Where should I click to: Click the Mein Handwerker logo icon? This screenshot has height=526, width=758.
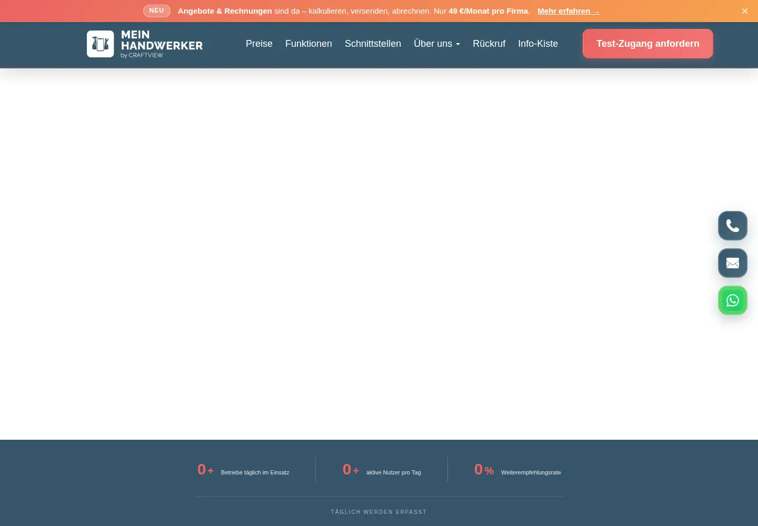click(x=101, y=44)
